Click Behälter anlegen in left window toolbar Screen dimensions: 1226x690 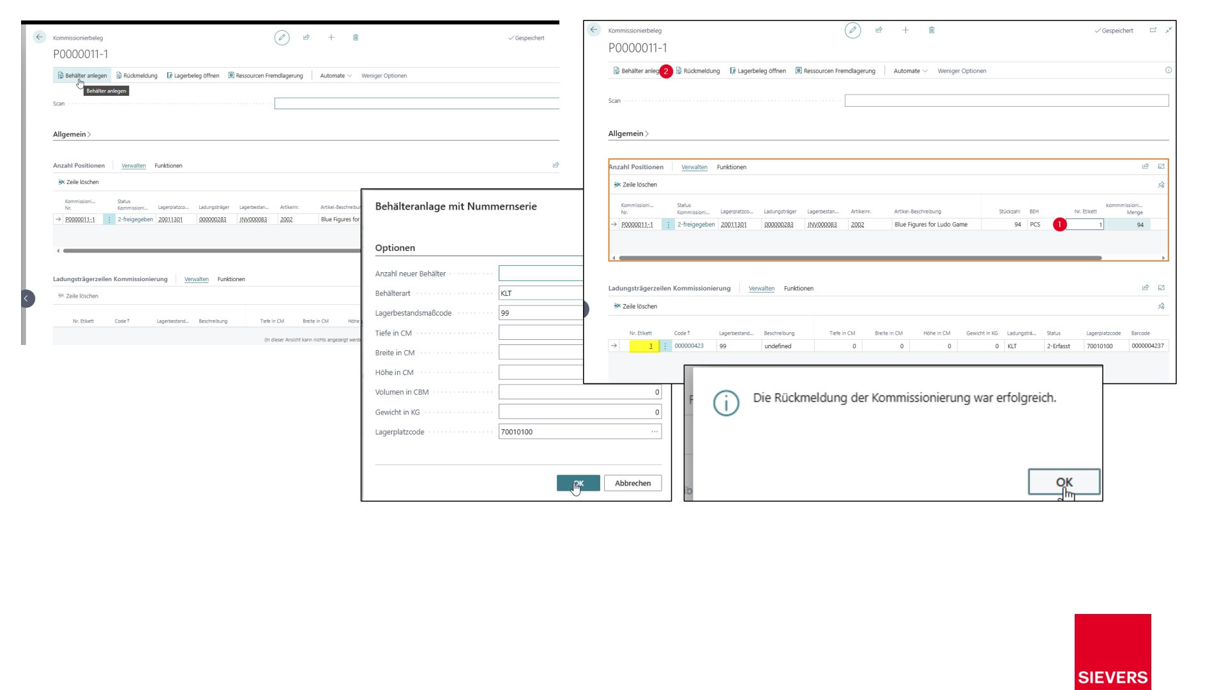pos(82,75)
